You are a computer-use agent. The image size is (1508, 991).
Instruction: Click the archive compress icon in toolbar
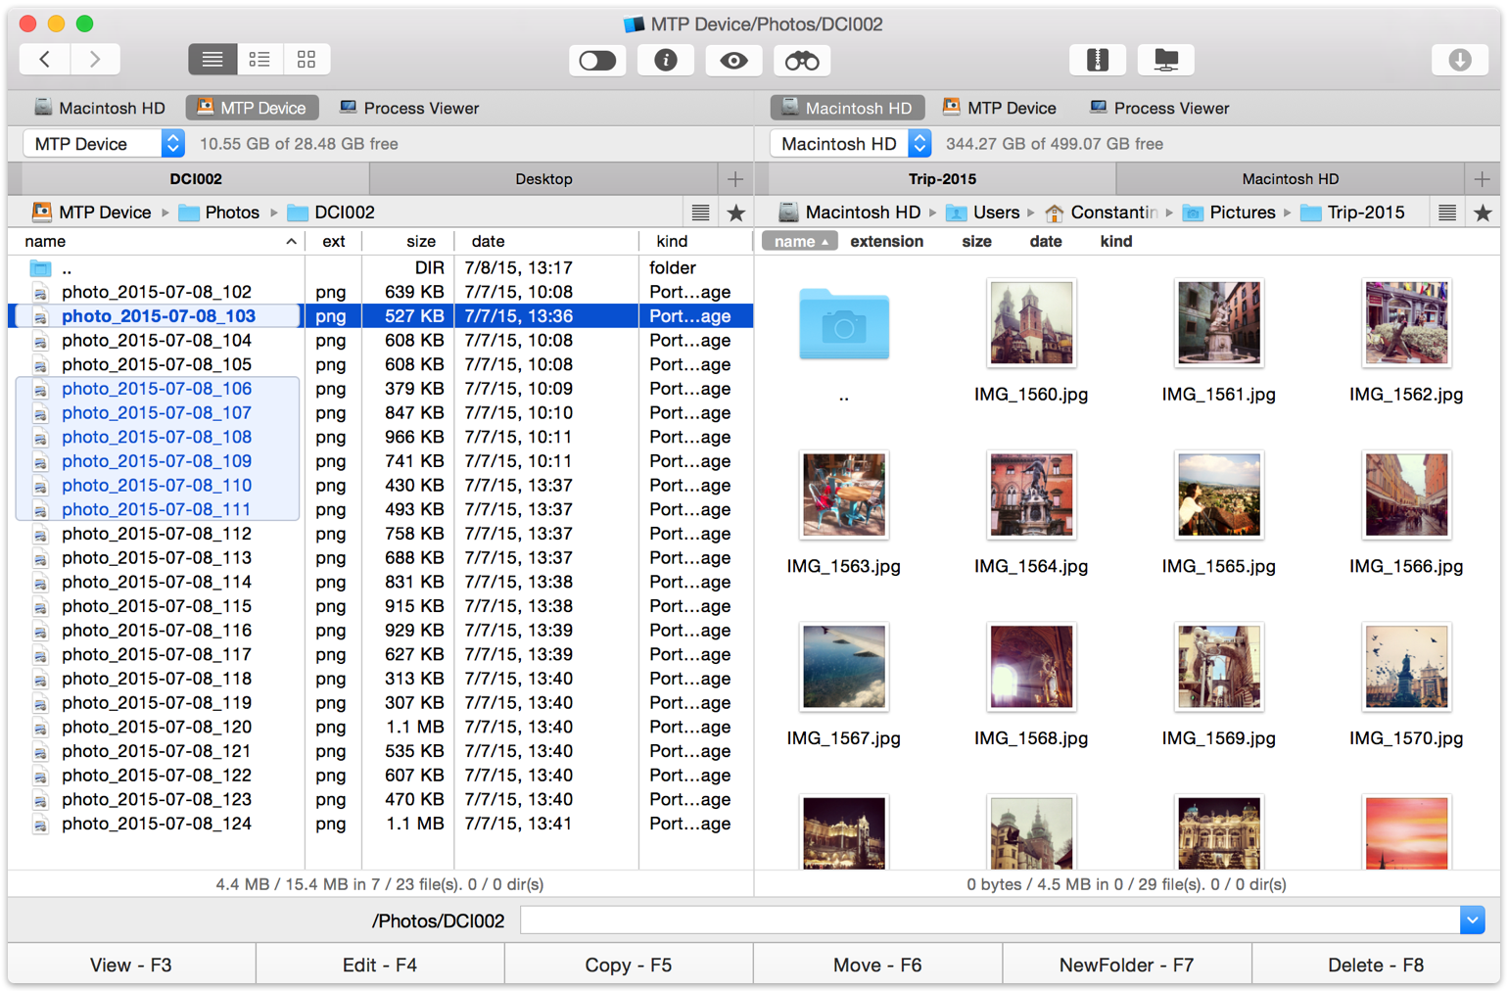1098,61
